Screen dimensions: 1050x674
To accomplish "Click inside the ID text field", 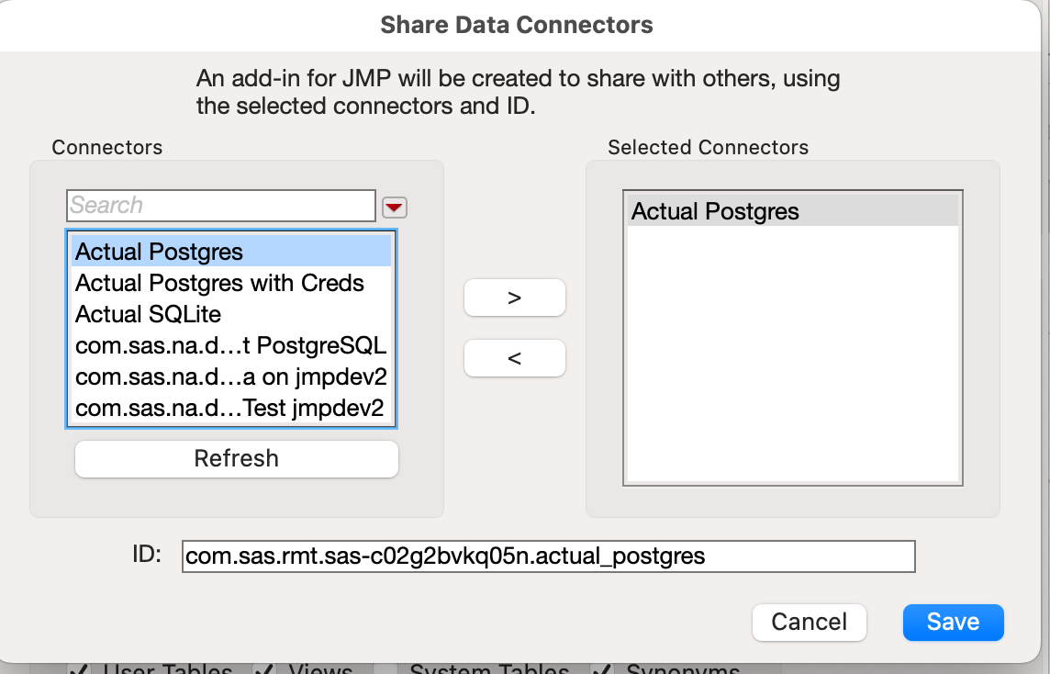I will point(549,556).
